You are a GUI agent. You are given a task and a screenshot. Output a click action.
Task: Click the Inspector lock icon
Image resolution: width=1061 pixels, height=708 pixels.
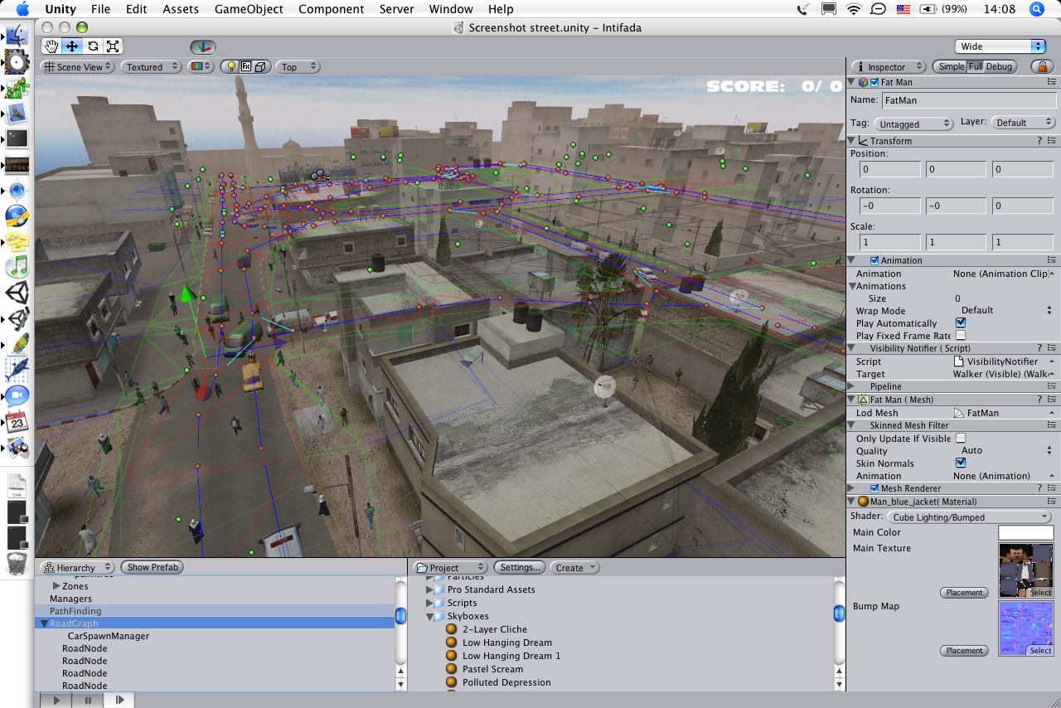pyautogui.click(x=1041, y=66)
